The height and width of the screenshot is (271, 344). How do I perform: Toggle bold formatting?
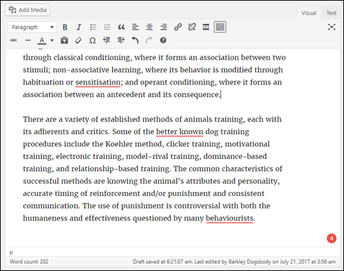(65, 28)
